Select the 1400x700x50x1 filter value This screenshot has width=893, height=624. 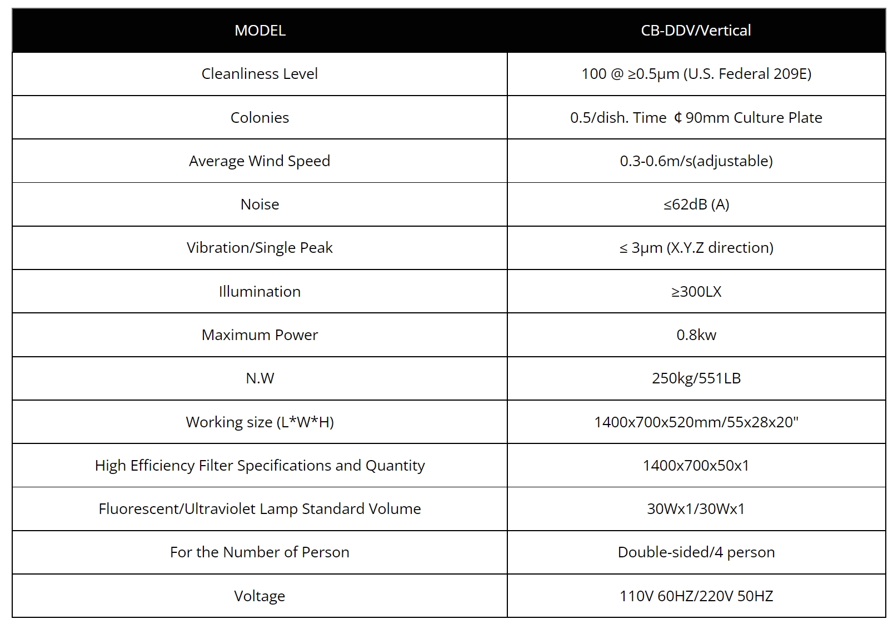(696, 466)
